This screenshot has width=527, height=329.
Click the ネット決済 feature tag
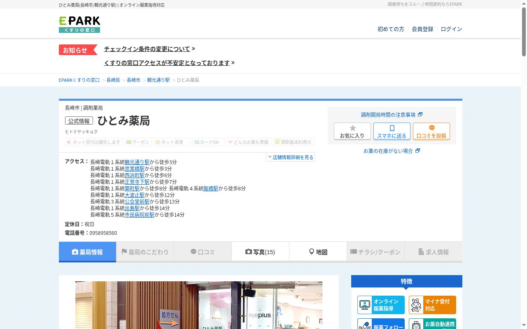click(172, 142)
